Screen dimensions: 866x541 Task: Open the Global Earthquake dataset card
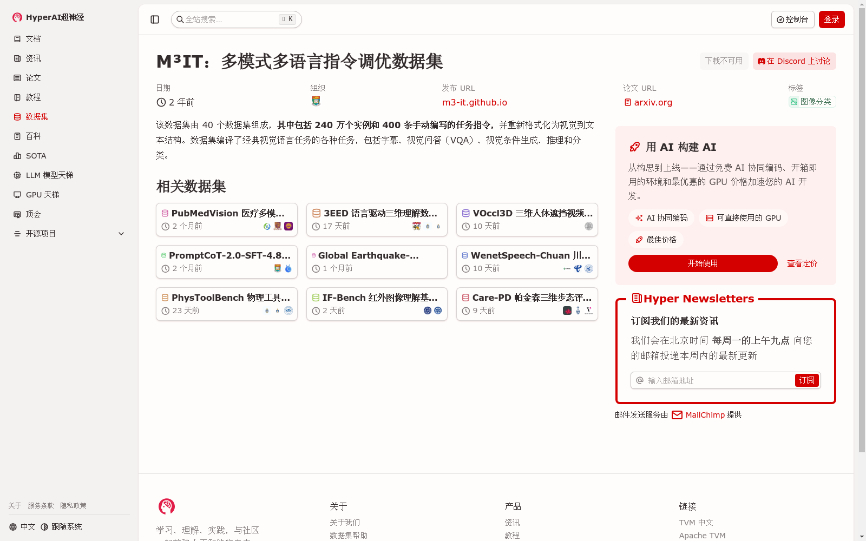377,262
